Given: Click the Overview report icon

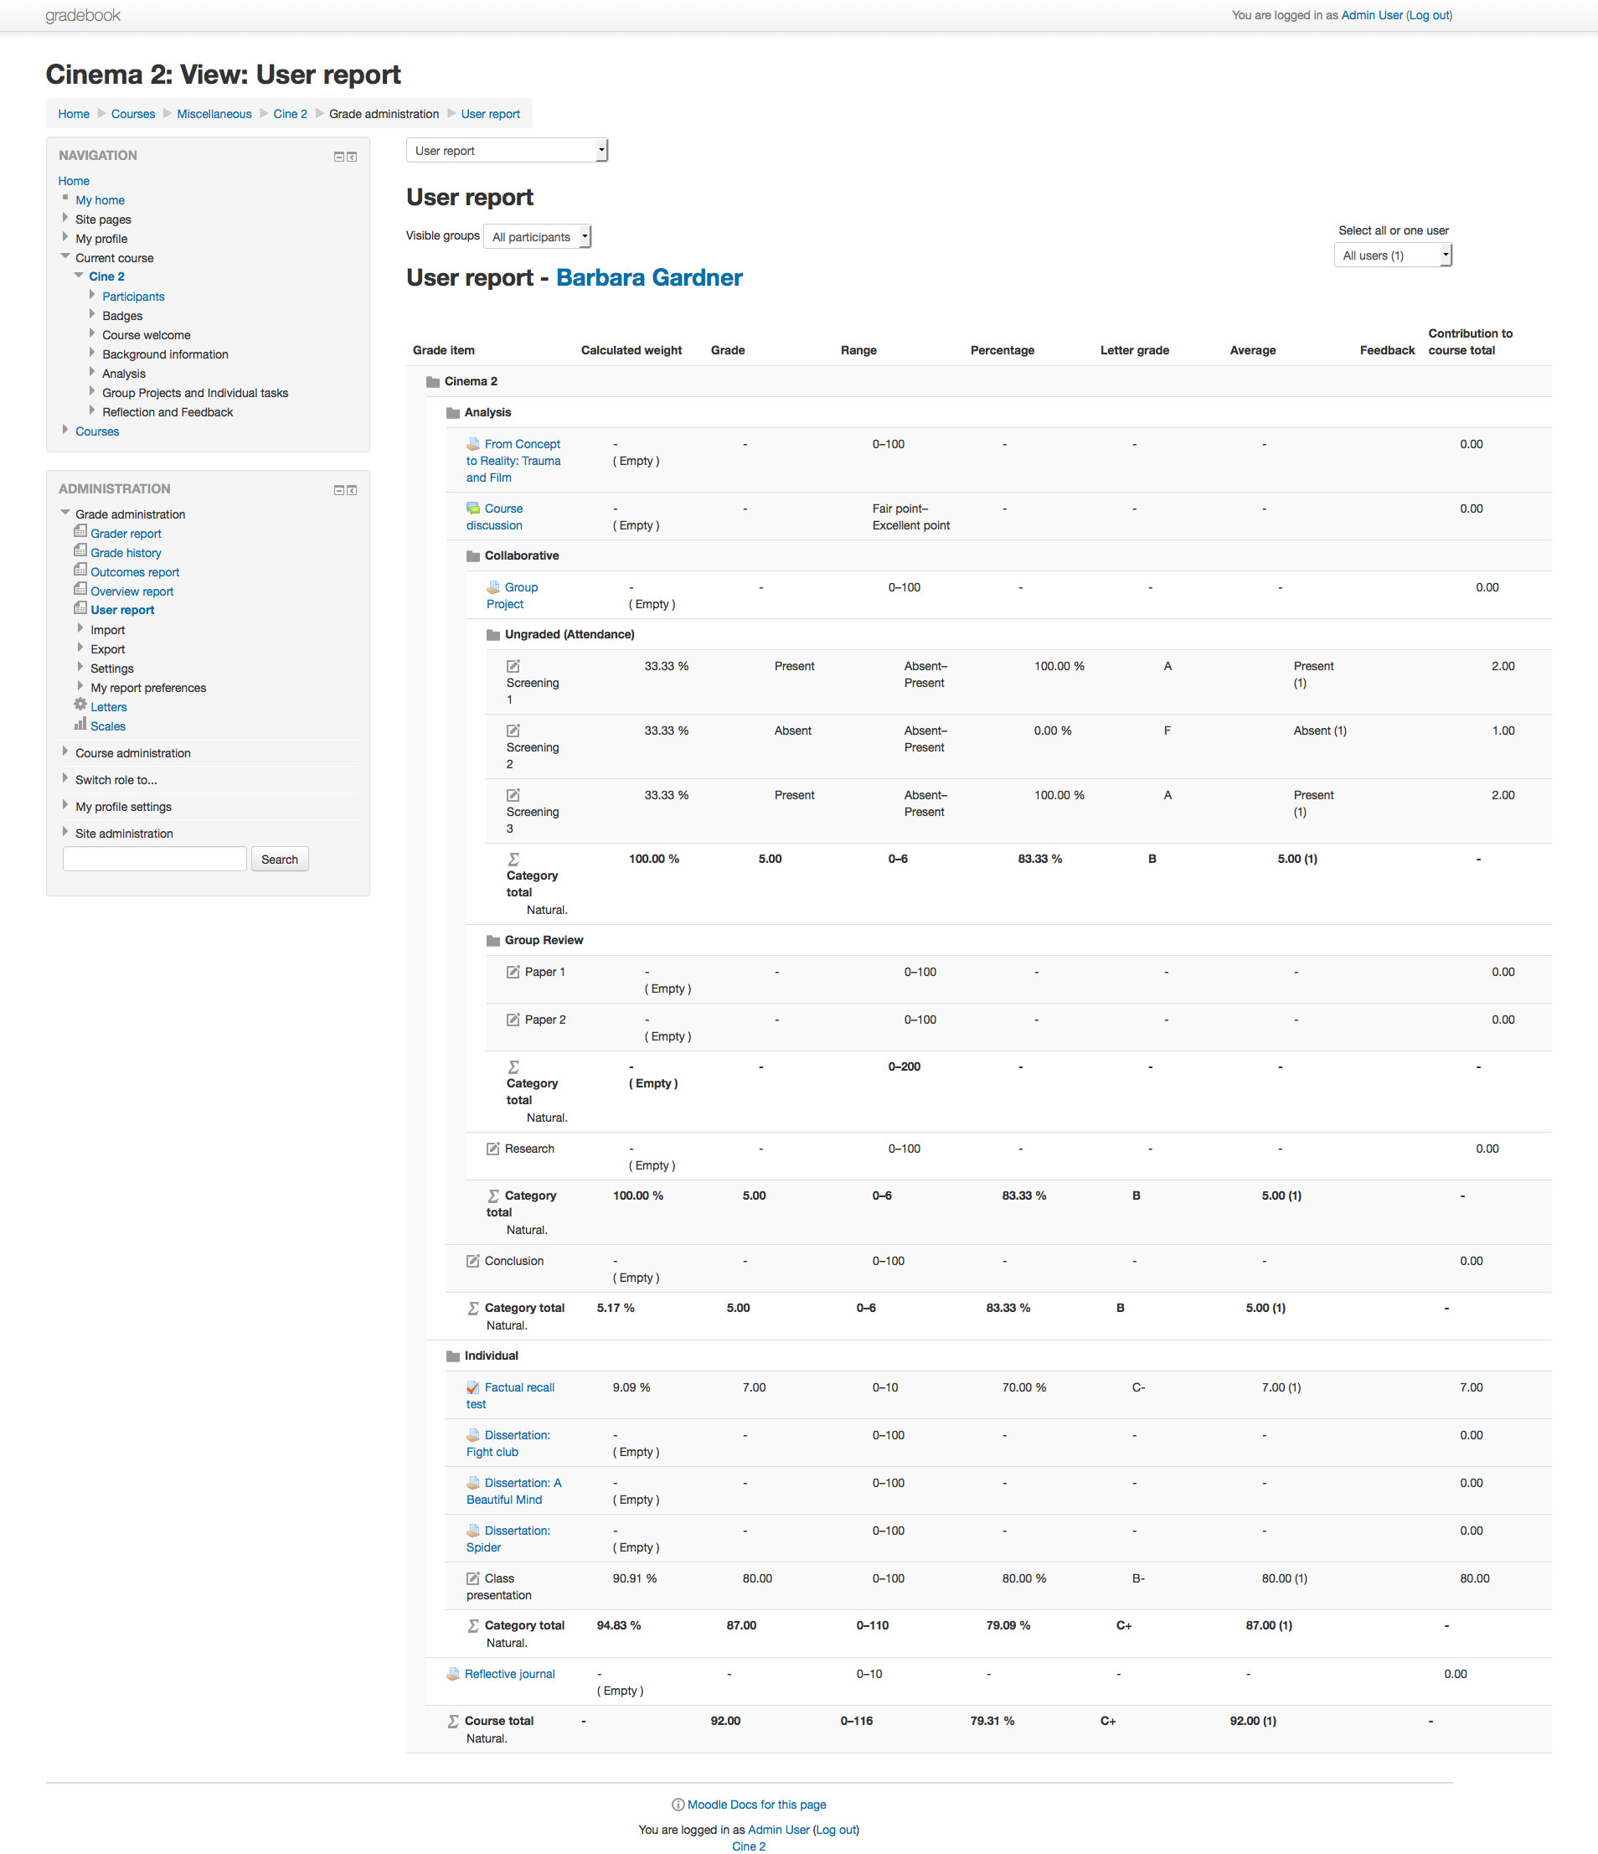Looking at the screenshot, I should [80, 590].
